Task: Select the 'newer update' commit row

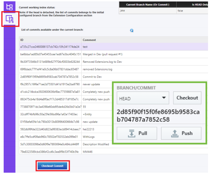Action: point(65,84)
